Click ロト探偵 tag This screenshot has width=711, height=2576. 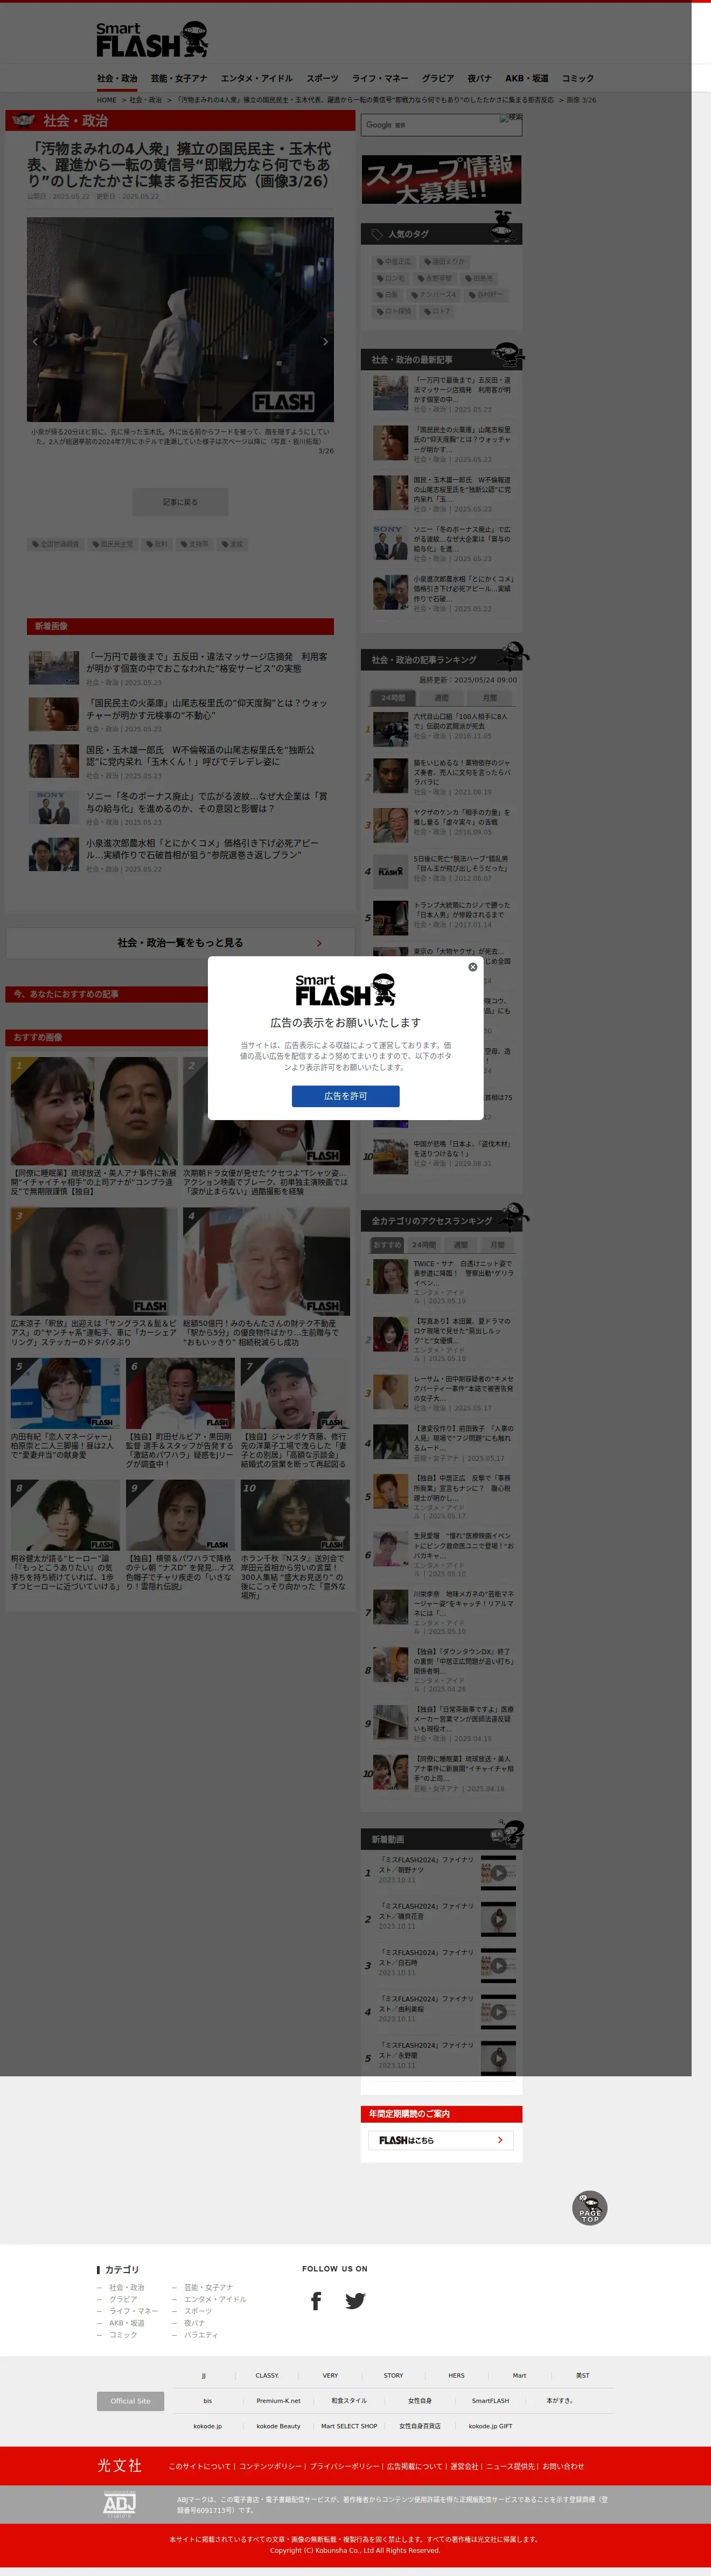394,311
